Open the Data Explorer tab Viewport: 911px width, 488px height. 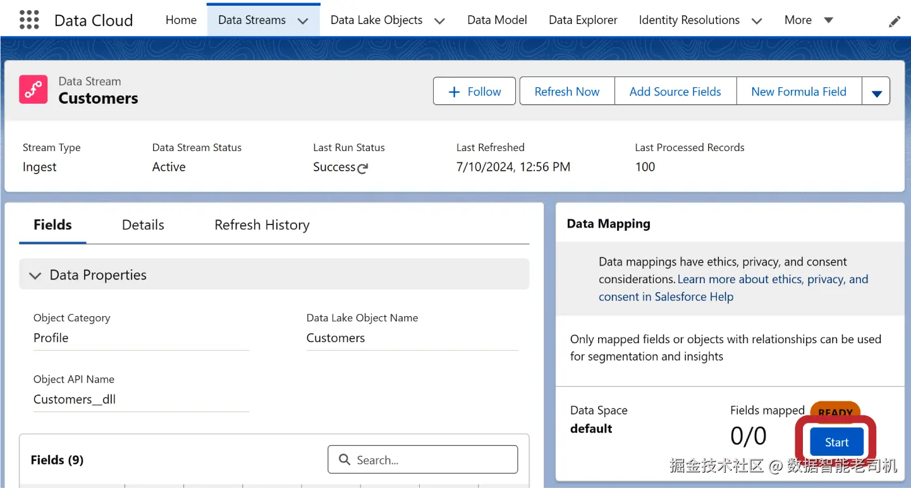click(x=583, y=20)
